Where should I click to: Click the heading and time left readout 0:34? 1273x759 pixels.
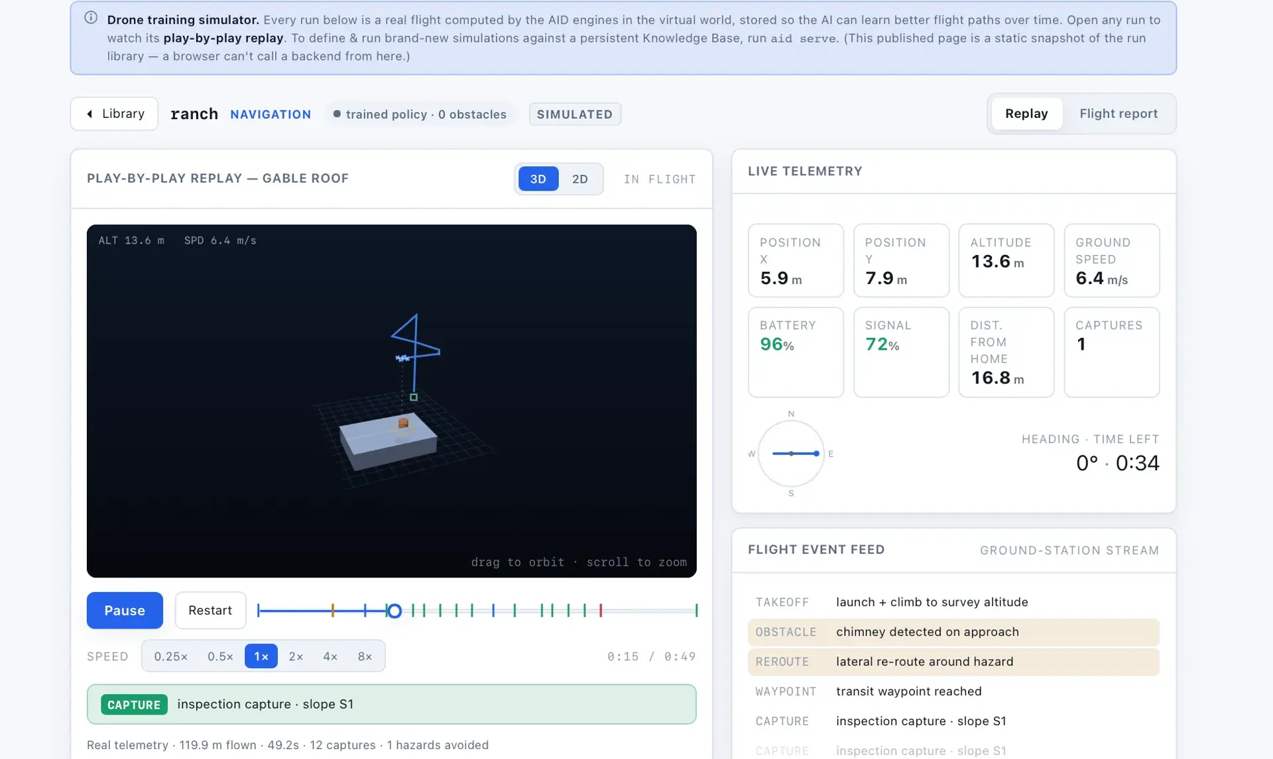pos(1117,462)
